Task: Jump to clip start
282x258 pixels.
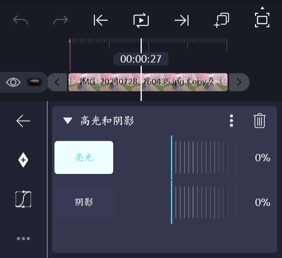Action: point(101,20)
